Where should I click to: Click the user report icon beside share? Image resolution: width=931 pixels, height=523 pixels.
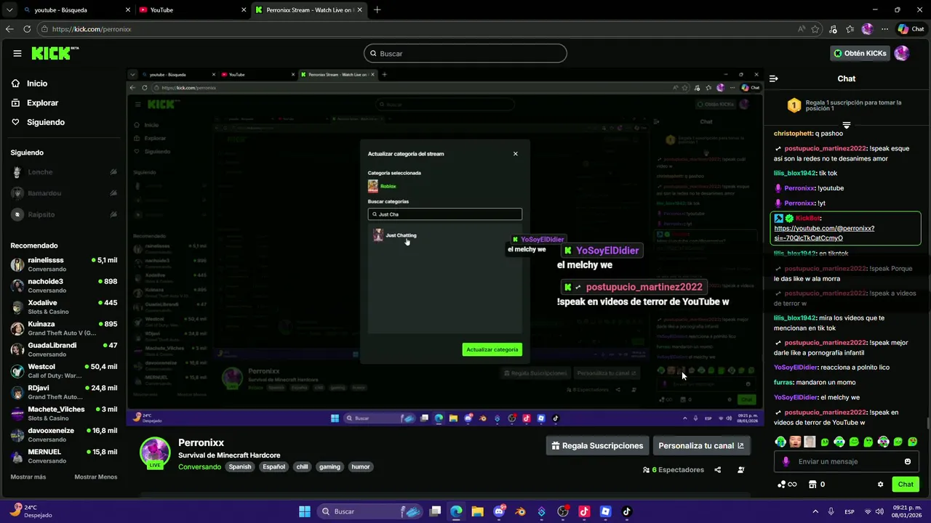[x=741, y=470]
